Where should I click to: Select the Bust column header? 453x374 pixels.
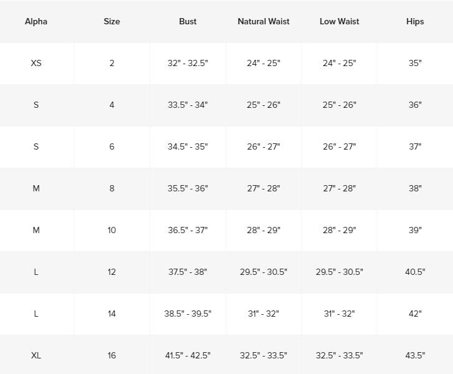[188, 21]
